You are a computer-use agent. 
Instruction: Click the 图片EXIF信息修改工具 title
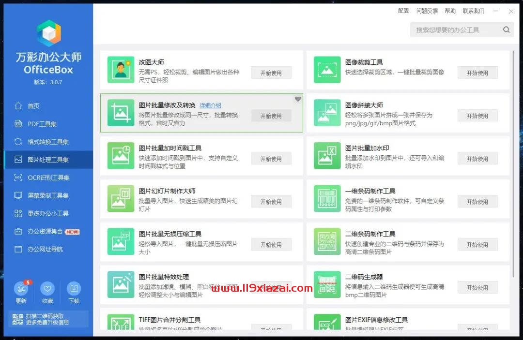[376, 320]
